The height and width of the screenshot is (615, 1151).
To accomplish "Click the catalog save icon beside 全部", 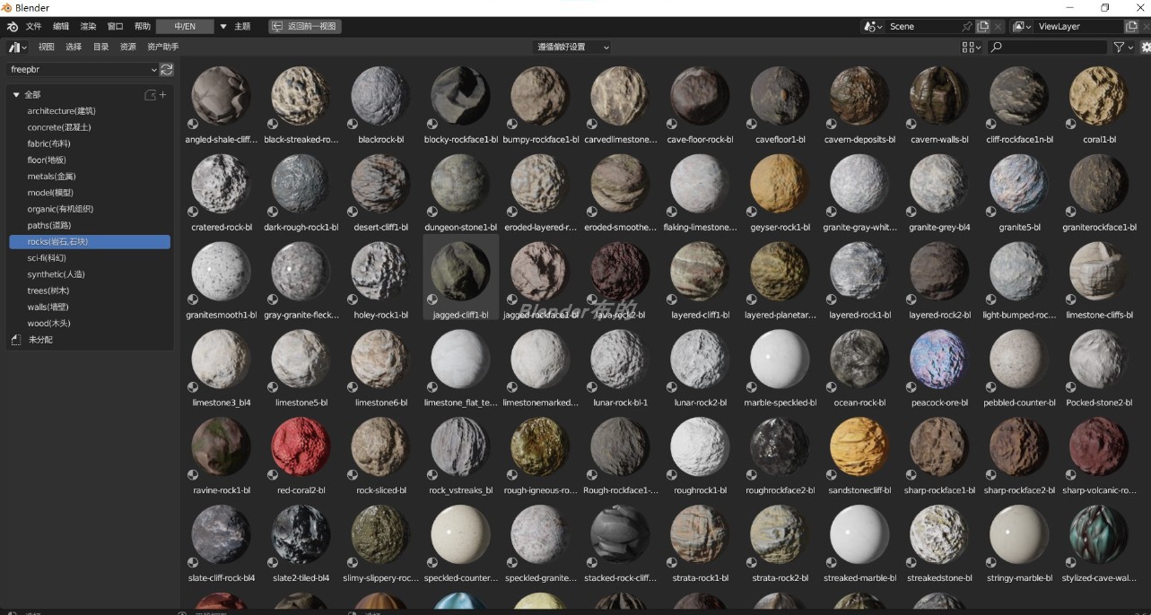I will click(150, 95).
